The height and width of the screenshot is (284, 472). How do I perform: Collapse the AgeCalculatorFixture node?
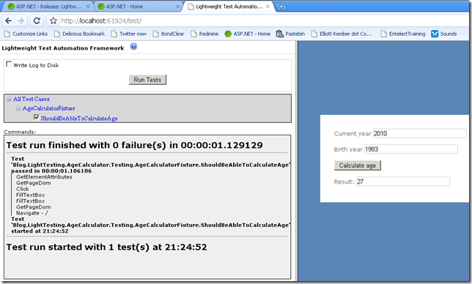(x=18, y=108)
